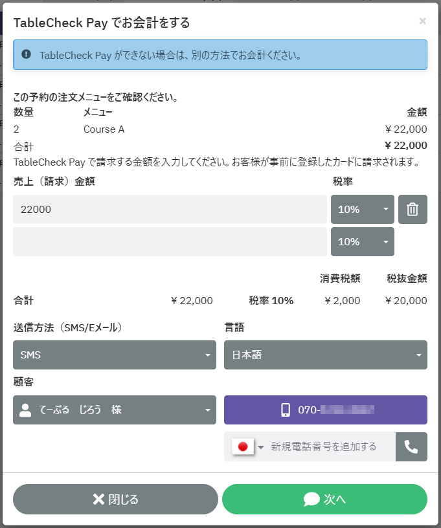Click quantity value 2 in order list
441x528 pixels.
pyautogui.click(x=16, y=129)
